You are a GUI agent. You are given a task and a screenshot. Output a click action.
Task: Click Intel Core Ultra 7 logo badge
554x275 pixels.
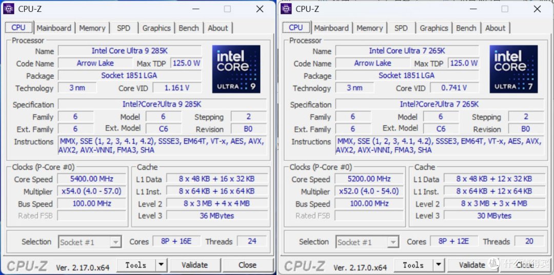click(x=513, y=69)
